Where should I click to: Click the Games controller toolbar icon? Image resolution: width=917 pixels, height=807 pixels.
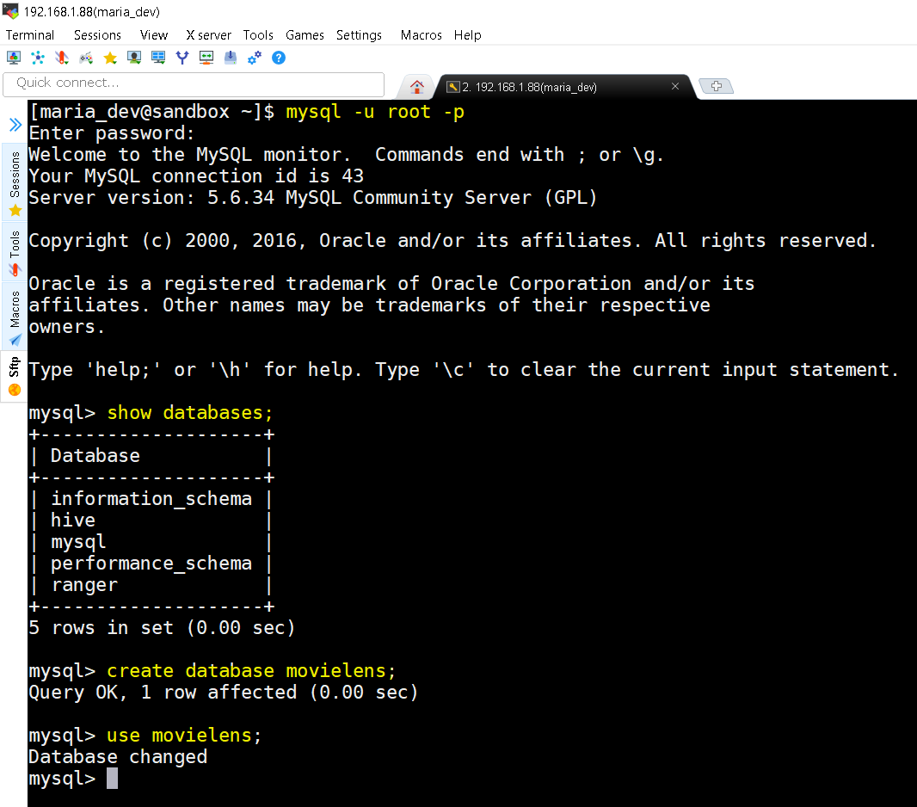pyautogui.click(x=86, y=58)
